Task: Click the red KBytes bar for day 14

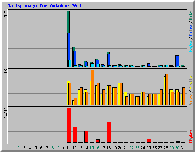Action: (x=86, y=137)
